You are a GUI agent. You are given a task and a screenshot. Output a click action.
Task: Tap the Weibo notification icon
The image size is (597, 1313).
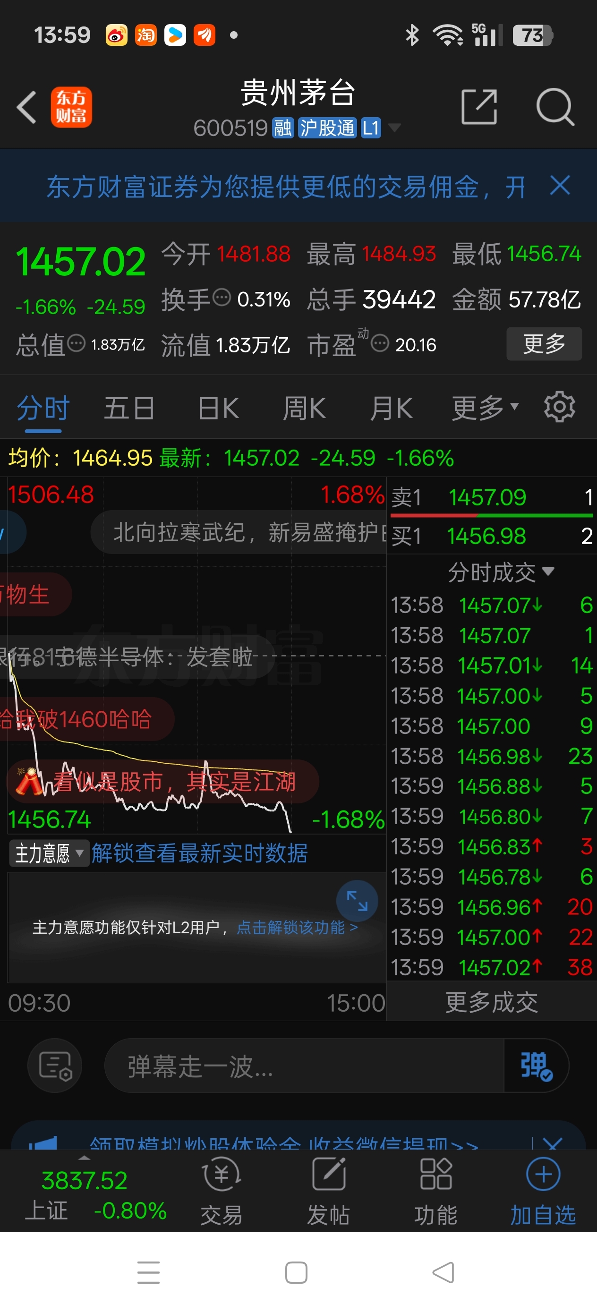click(x=116, y=35)
